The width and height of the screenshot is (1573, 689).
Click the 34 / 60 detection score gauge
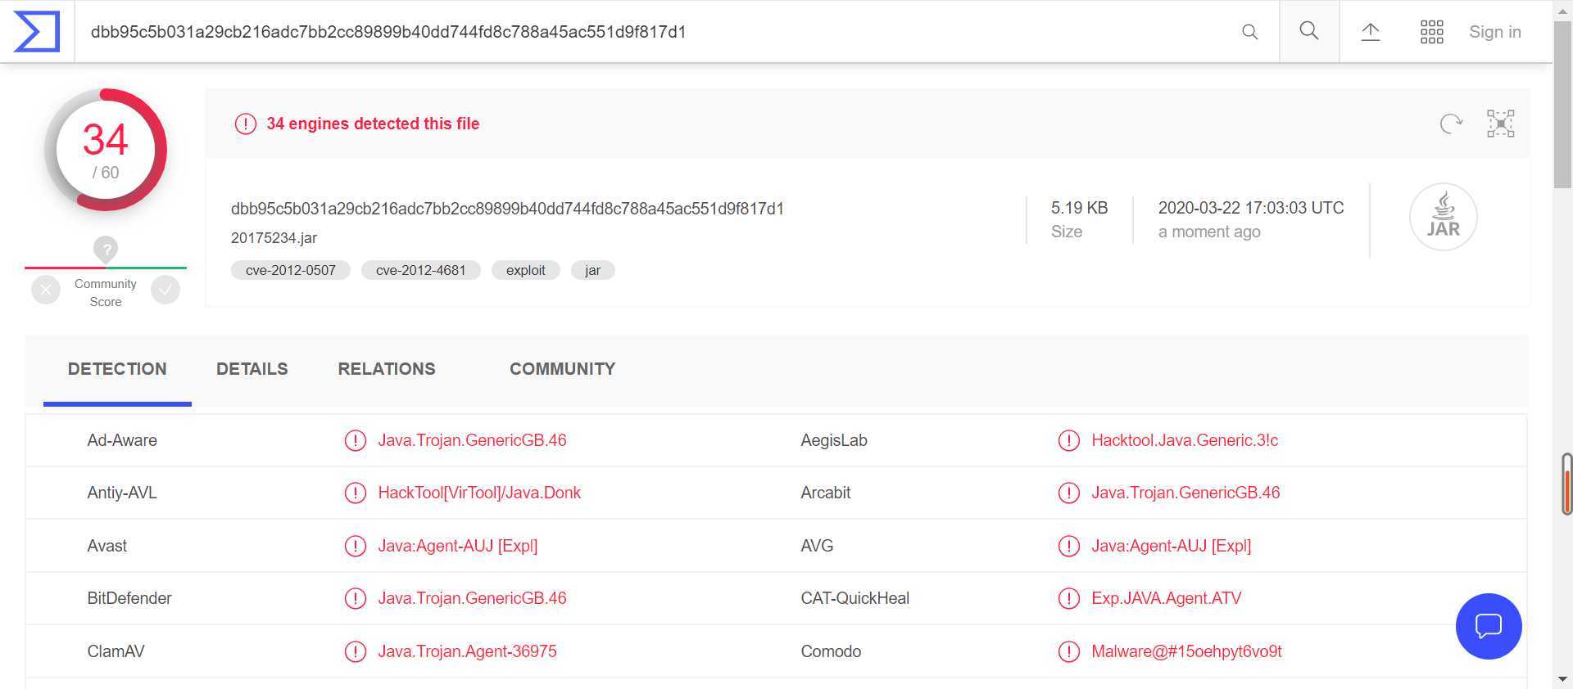[x=106, y=150]
